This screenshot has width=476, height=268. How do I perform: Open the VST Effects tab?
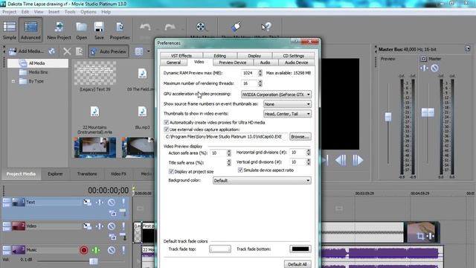[181, 56]
